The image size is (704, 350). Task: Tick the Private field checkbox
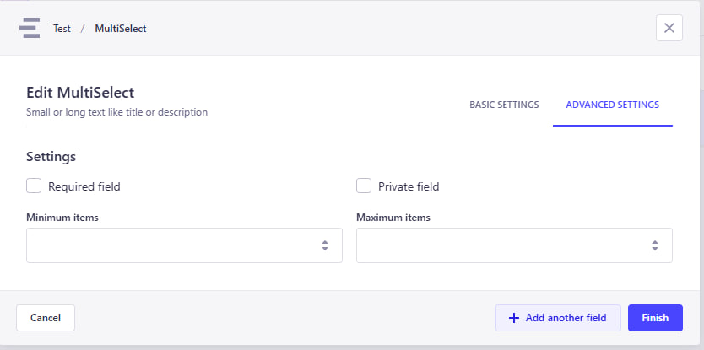(364, 186)
